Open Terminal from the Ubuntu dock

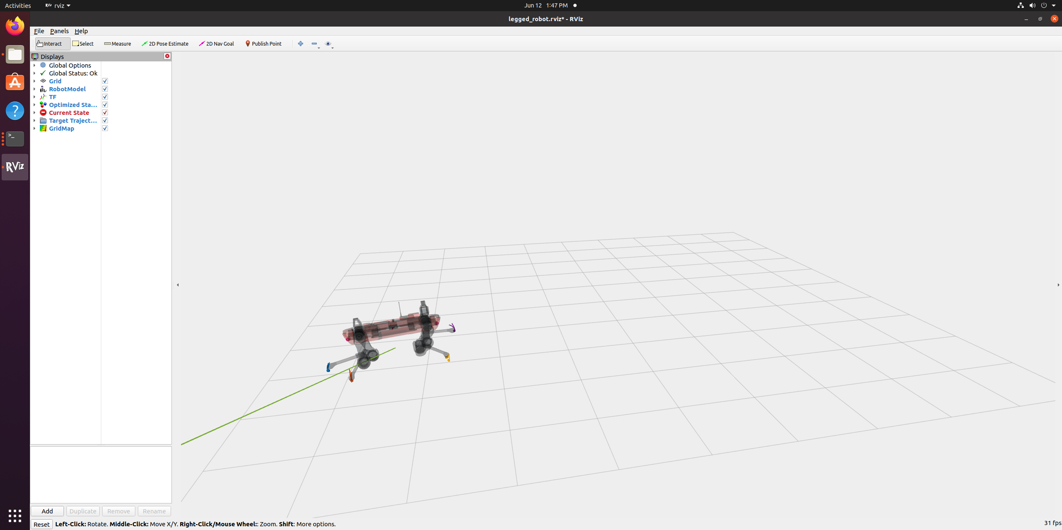(x=15, y=139)
